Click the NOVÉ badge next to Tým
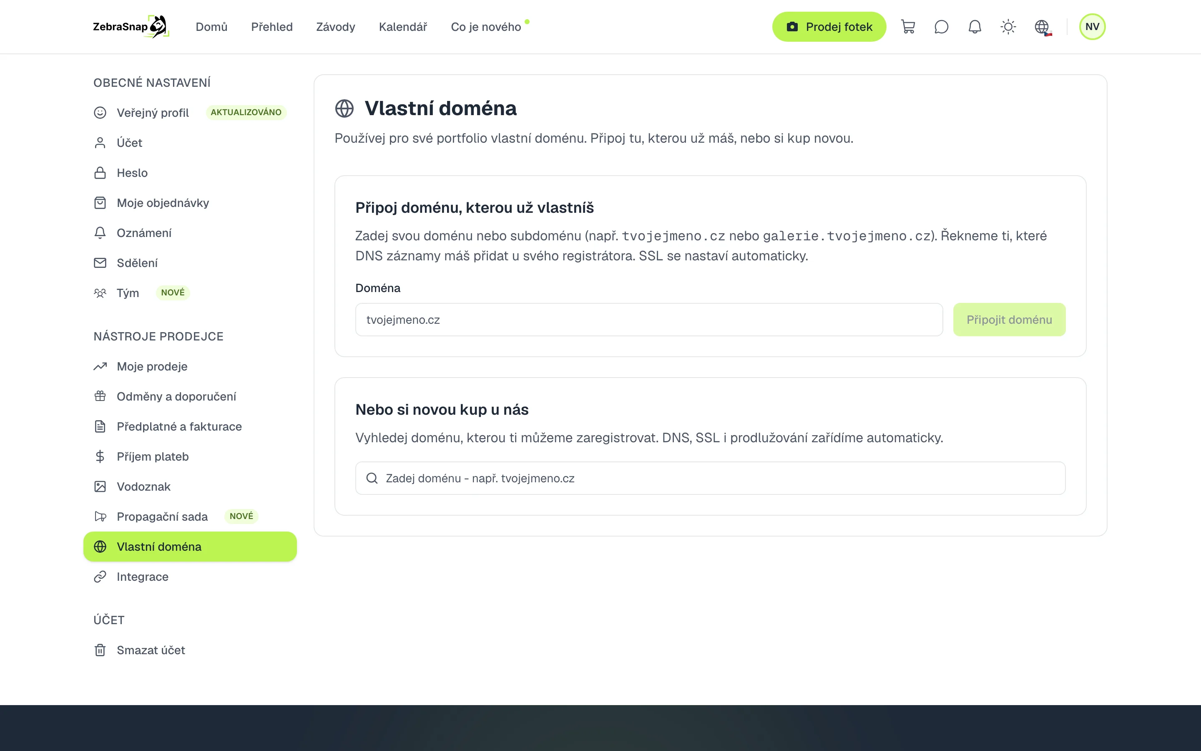The width and height of the screenshot is (1201, 751). (x=173, y=292)
